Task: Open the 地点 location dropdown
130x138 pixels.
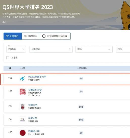Action: (123, 49)
